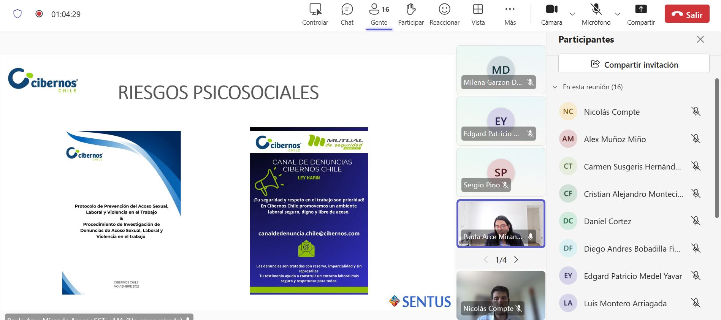Open the Más options menu
The width and height of the screenshot is (721, 320).
tap(510, 10)
